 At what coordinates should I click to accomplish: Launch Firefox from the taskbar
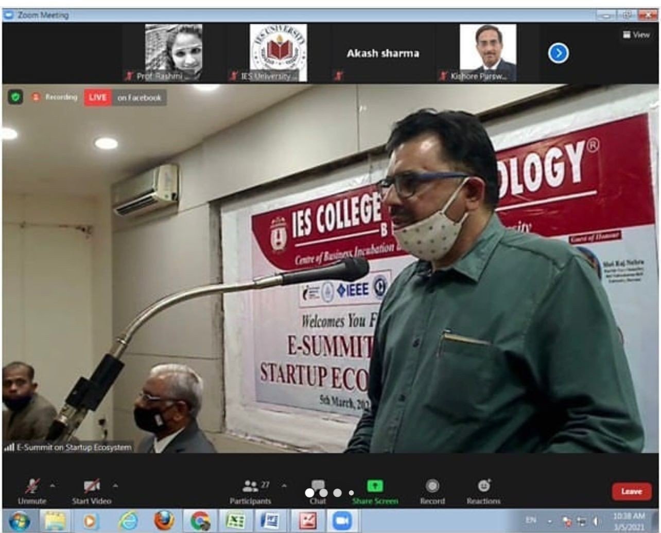coord(164,521)
